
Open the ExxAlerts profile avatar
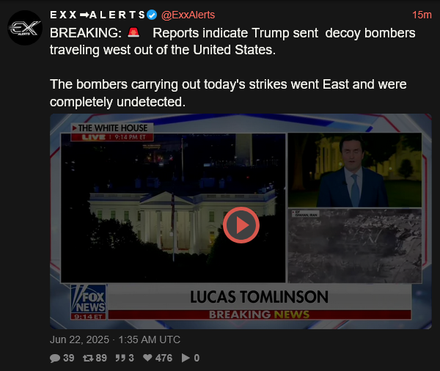pyautogui.click(x=25, y=28)
